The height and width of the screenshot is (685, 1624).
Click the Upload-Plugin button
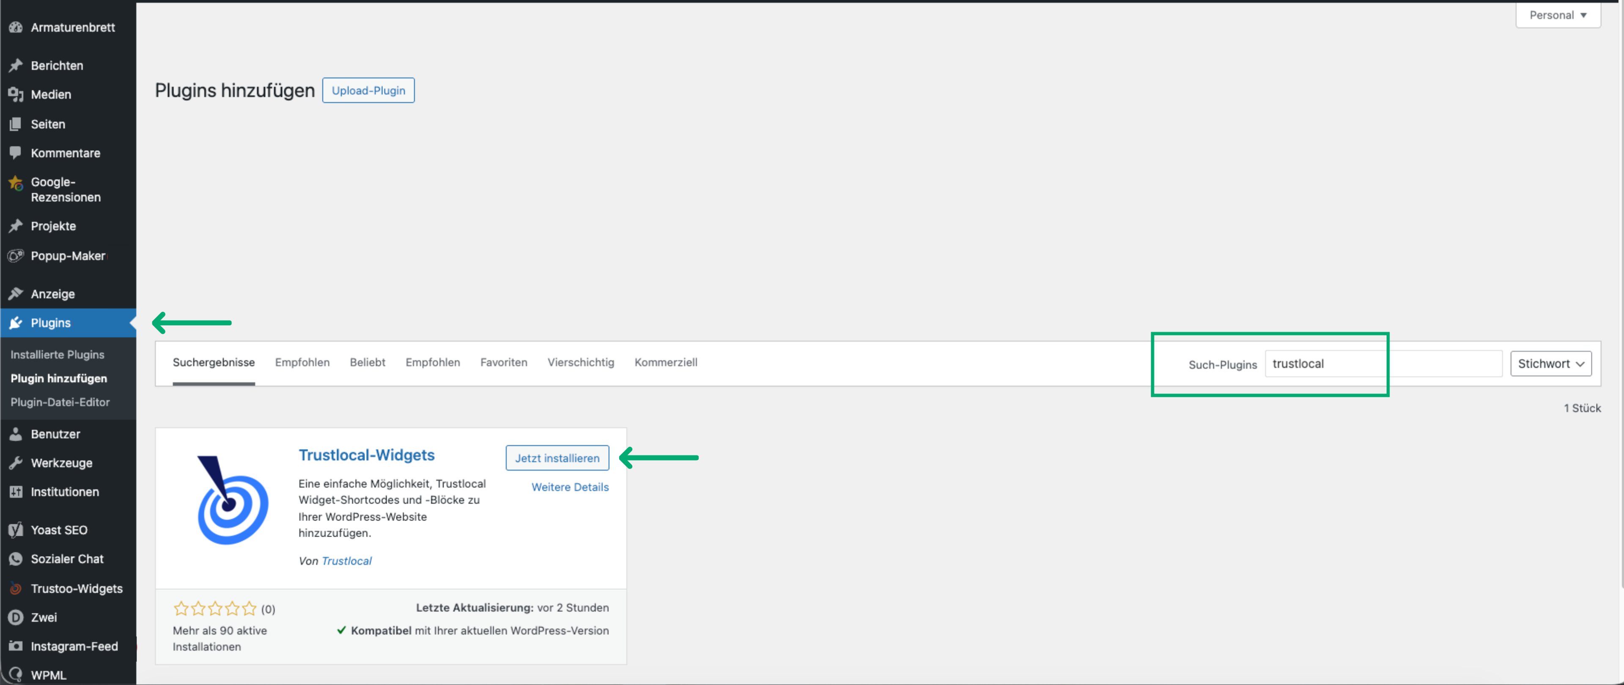[x=368, y=90]
